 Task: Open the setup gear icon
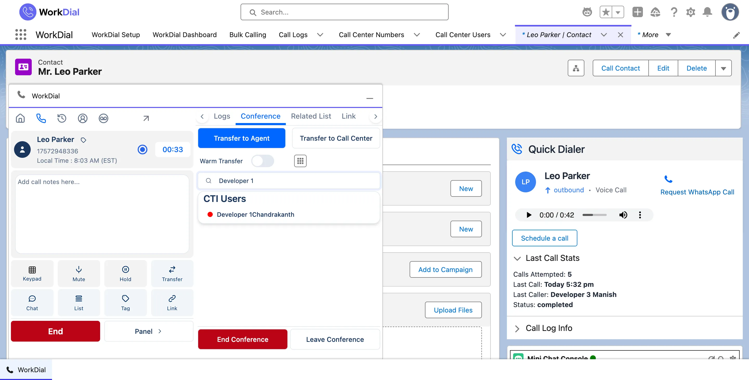[x=690, y=12]
